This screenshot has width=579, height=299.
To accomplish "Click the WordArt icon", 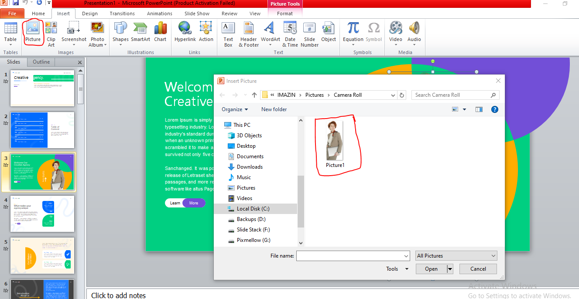I will click(x=271, y=32).
